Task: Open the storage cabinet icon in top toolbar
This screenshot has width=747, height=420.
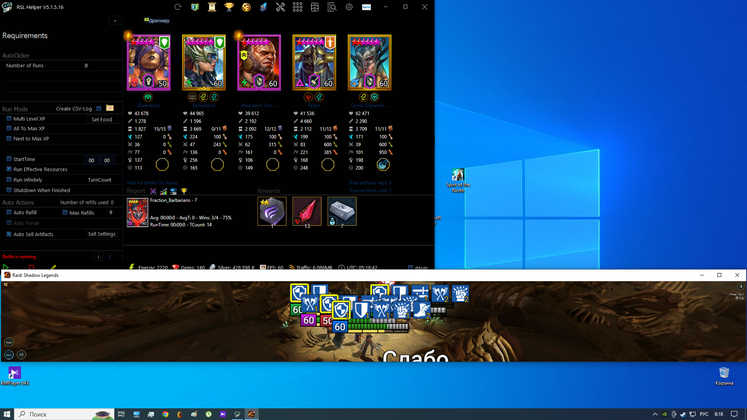Action: (315, 7)
